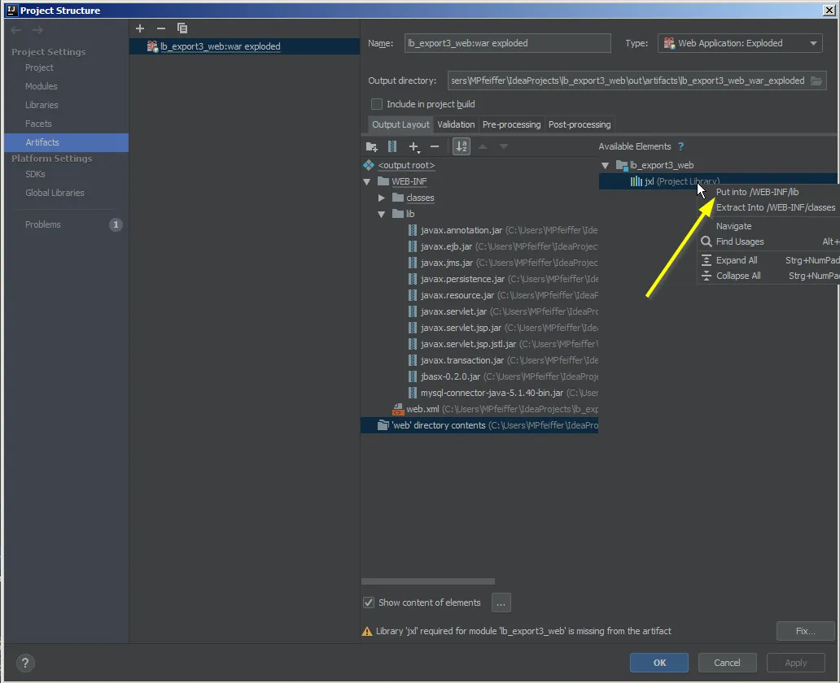Select lb_export3_web:war exploded artifact
This screenshot has height=683, width=840.
[x=244, y=46]
